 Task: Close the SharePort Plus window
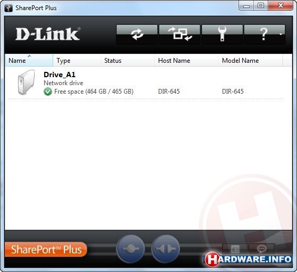[280, 6]
